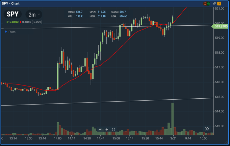The height and width of the screenshot is (146, 230).
Task: Click the 14:00 label on time axis
Action: tap(58, 138)
